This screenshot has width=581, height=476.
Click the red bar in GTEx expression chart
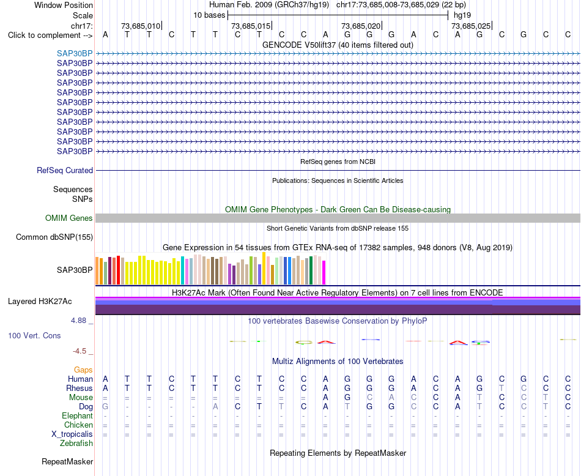118,270
